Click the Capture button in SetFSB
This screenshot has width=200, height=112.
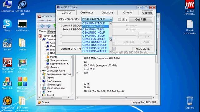147,12
